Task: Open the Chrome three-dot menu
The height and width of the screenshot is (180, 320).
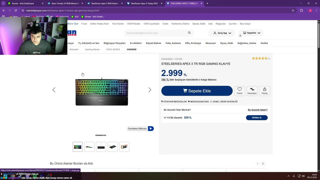Action: point(316,10)
